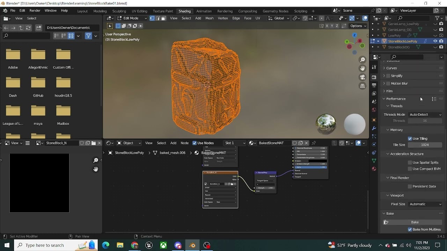Collapse the Performance panel
Viewport: 447px width, 251px height.
tap(396, 99)
